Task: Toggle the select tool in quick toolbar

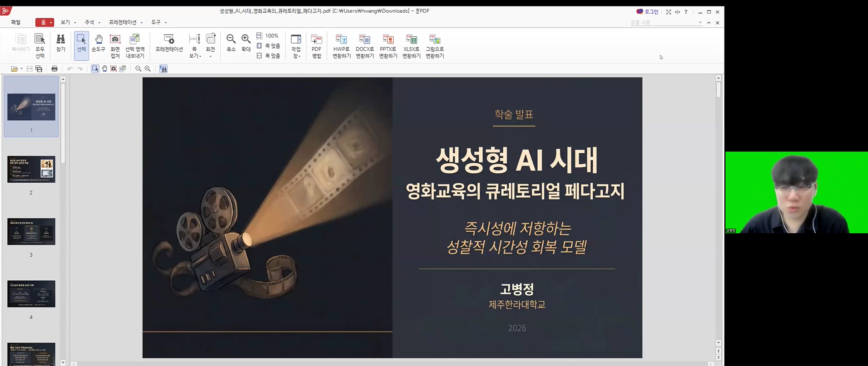Action: point(95,69)
